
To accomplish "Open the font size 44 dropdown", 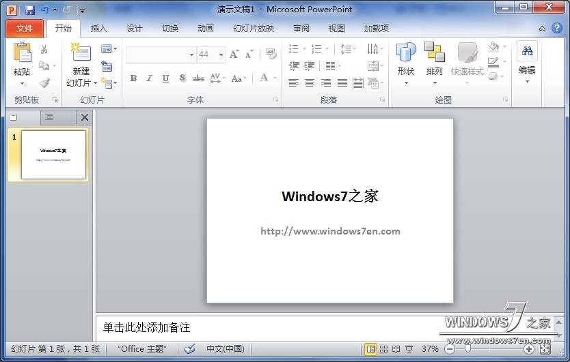I will 221,55.
